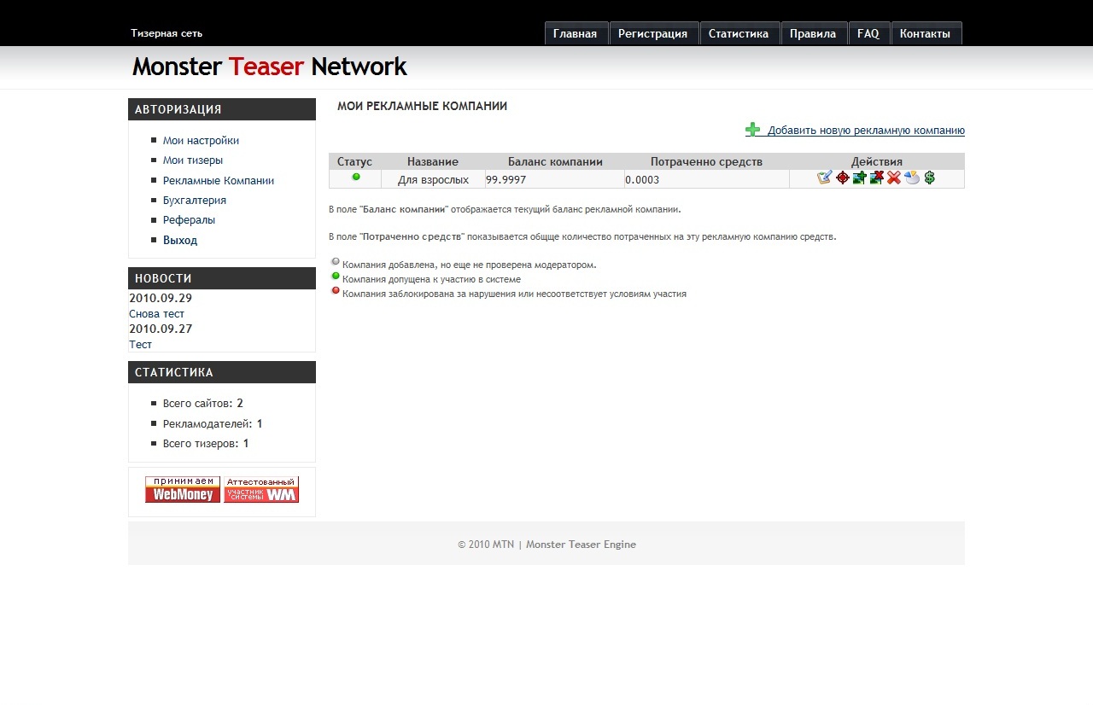Open Мои тизеры in sidebar
This screenshot has width=1093, height=705.
pos(193,160)
